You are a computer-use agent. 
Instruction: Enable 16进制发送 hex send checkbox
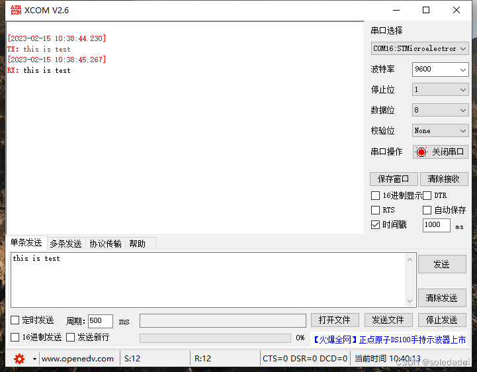click(x=15, y=337)
